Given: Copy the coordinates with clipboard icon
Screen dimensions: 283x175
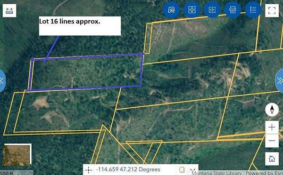Looking at the screenshot, I should [x=182, y=170].
